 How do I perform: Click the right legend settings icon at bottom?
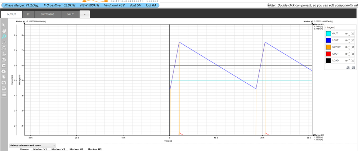click(353, 68)
